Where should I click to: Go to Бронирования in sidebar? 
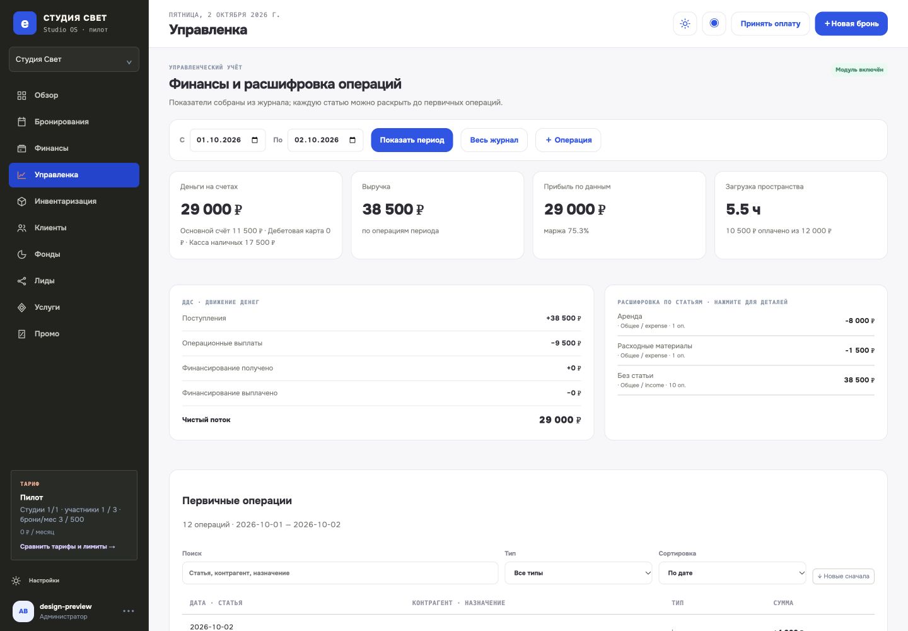(x=74, y=122)
